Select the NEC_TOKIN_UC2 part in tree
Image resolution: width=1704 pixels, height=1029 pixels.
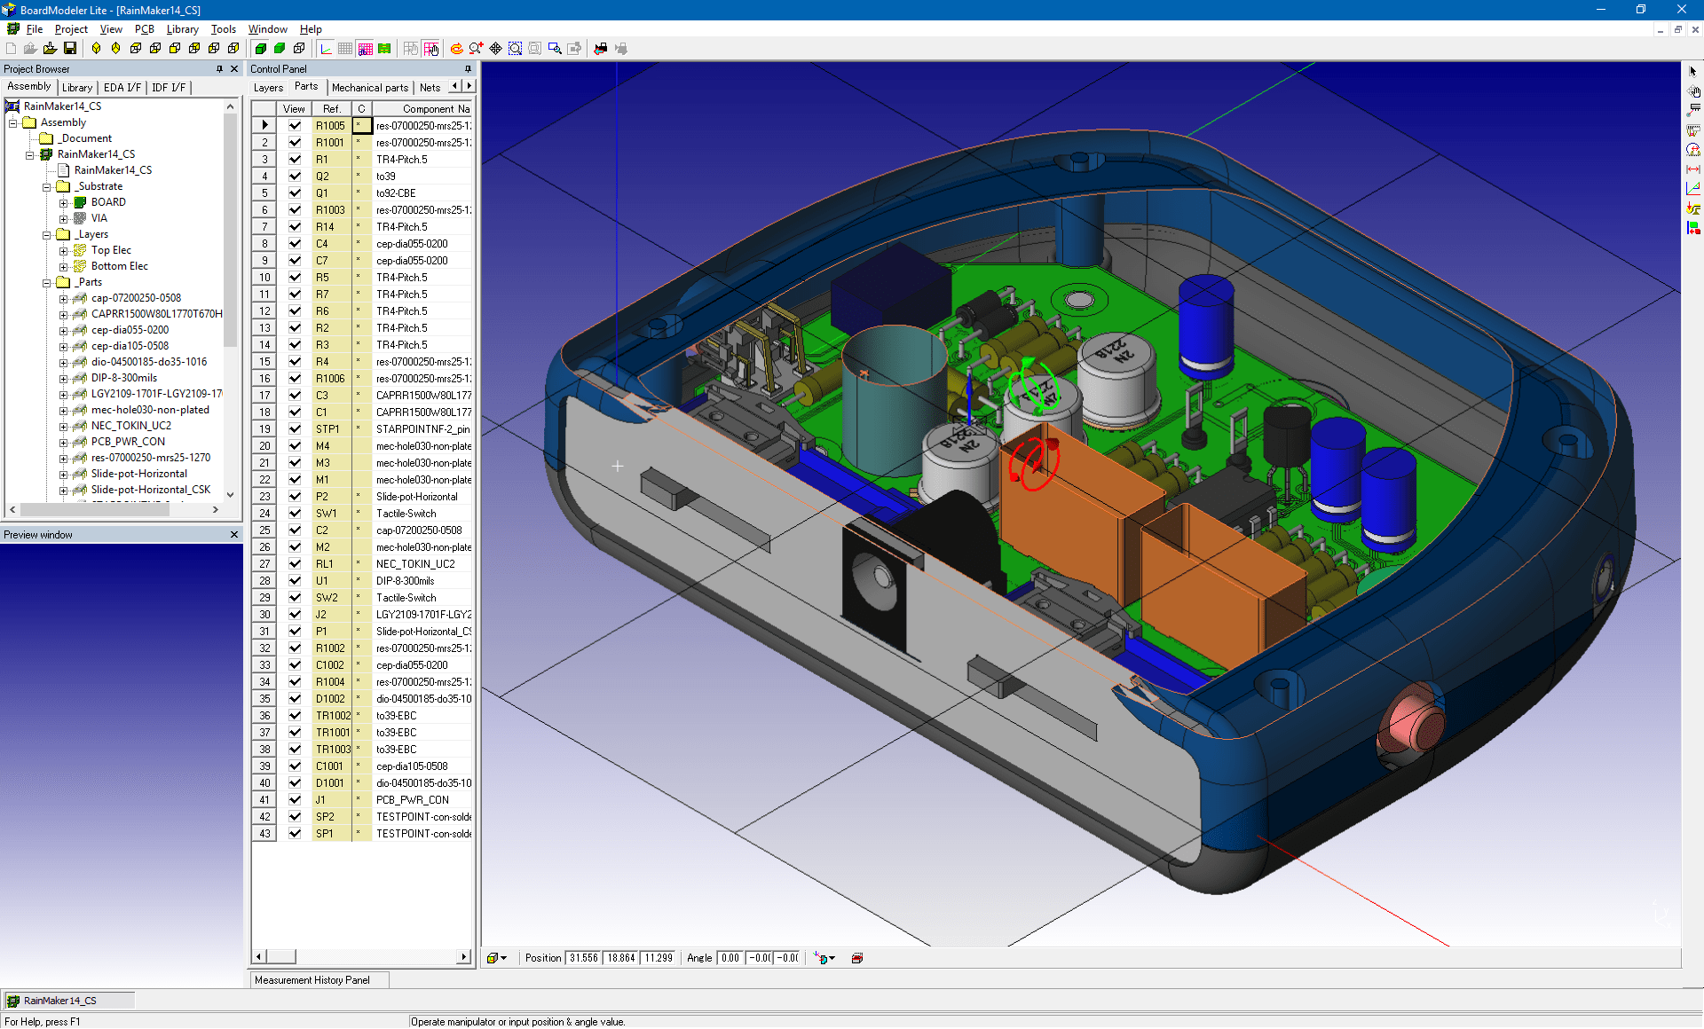(x=130, y=426)
